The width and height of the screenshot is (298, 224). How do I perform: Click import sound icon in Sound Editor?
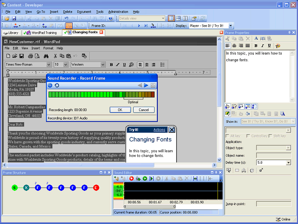click(x=116, y=178)
